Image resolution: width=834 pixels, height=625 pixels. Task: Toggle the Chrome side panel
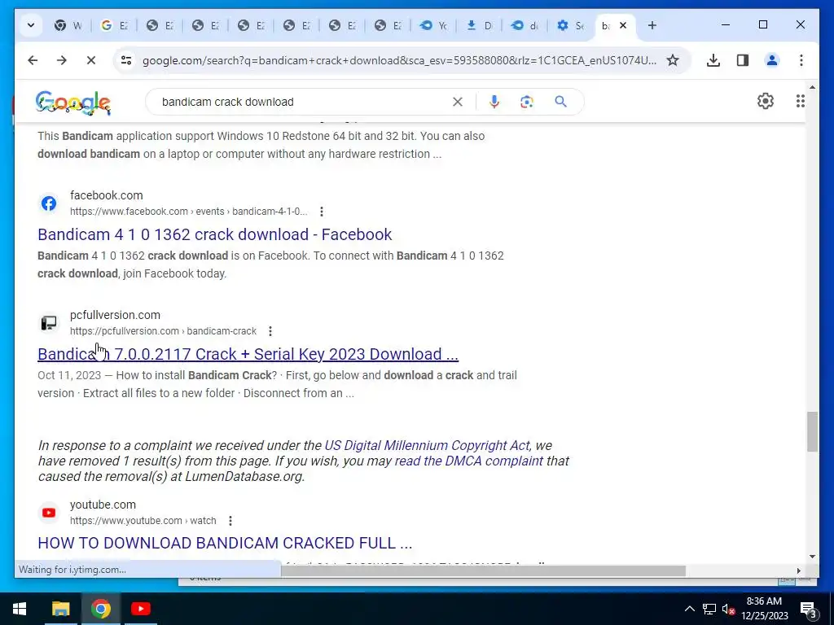pyautogui.click(x=743, y=60)
